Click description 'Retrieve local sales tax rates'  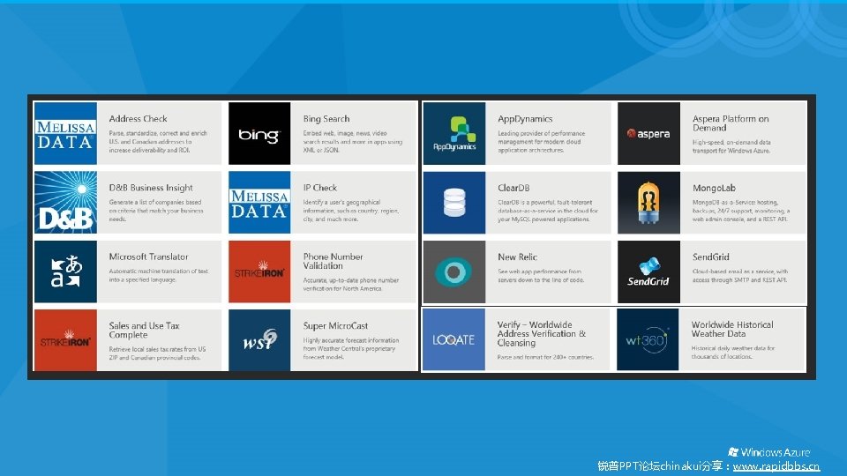pos(157,353)
